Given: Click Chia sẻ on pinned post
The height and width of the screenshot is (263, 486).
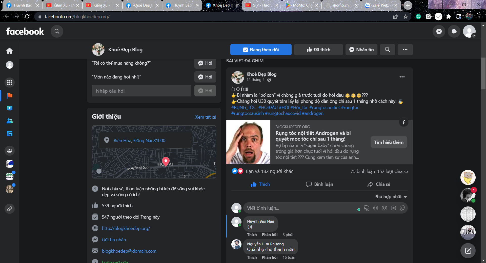Looking at the screenshot, I should point(379,184).
